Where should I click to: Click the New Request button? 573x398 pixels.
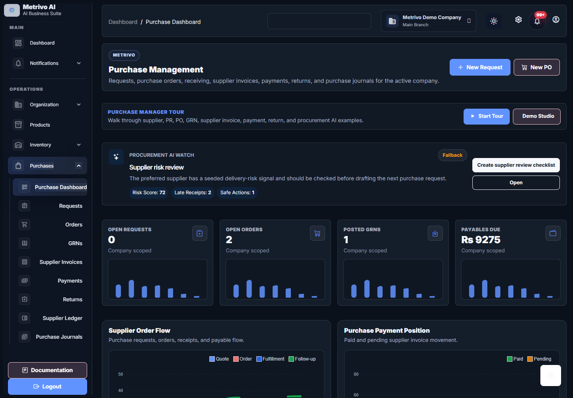pyautogui.click(x=480, y=67)
